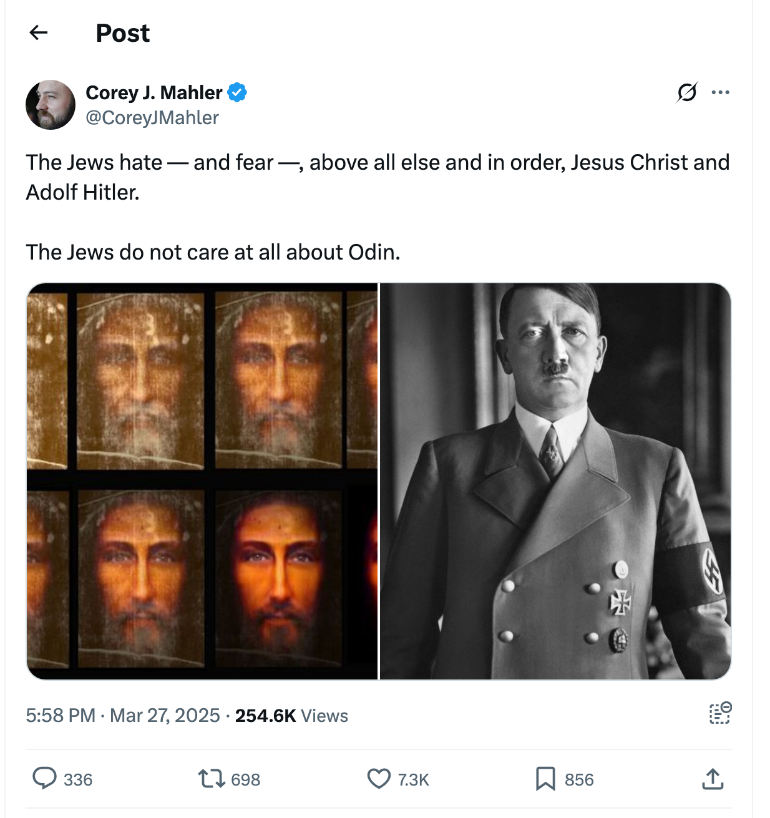Viewport: 770px width, 818px height.
Task: Open the left image in the post
Action: [202, 481]
